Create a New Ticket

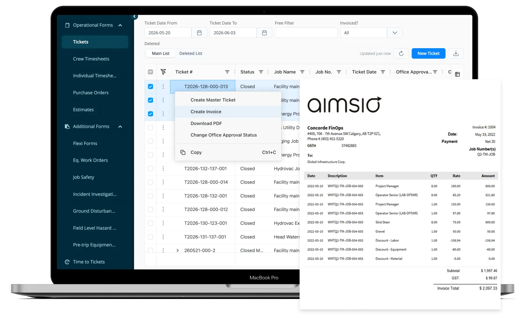click(x=429, y=53)
